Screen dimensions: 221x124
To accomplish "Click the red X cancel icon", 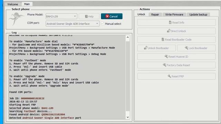I will click(x=107, y=16).
